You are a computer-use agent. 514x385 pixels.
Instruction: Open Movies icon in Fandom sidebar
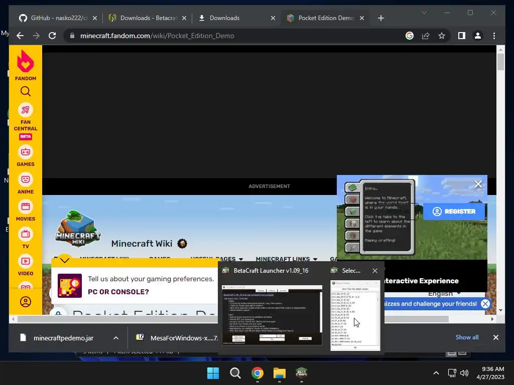[25, 207]
